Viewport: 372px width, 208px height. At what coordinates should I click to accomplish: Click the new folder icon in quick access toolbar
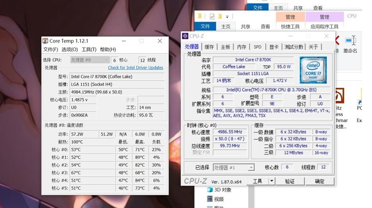click(221, 16)
